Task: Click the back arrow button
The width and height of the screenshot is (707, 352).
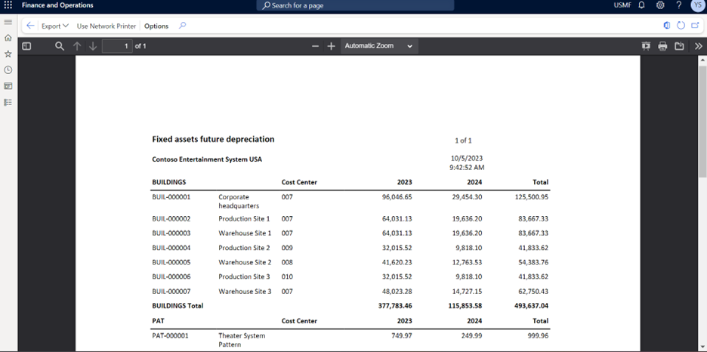Action: tap(30, 26)
